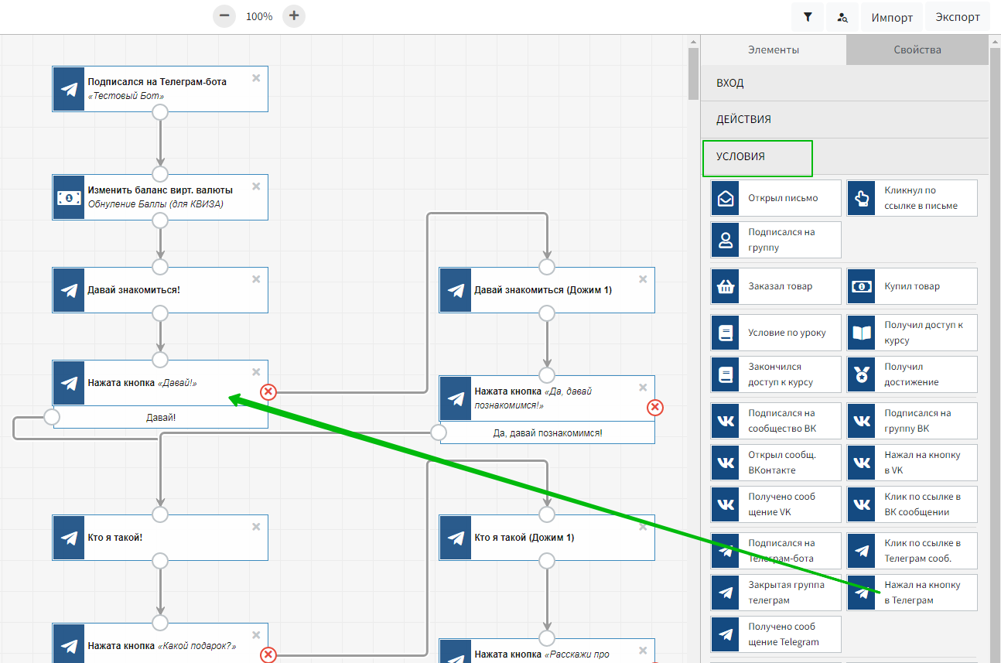Click the zoom out minus button

point(224,15)
